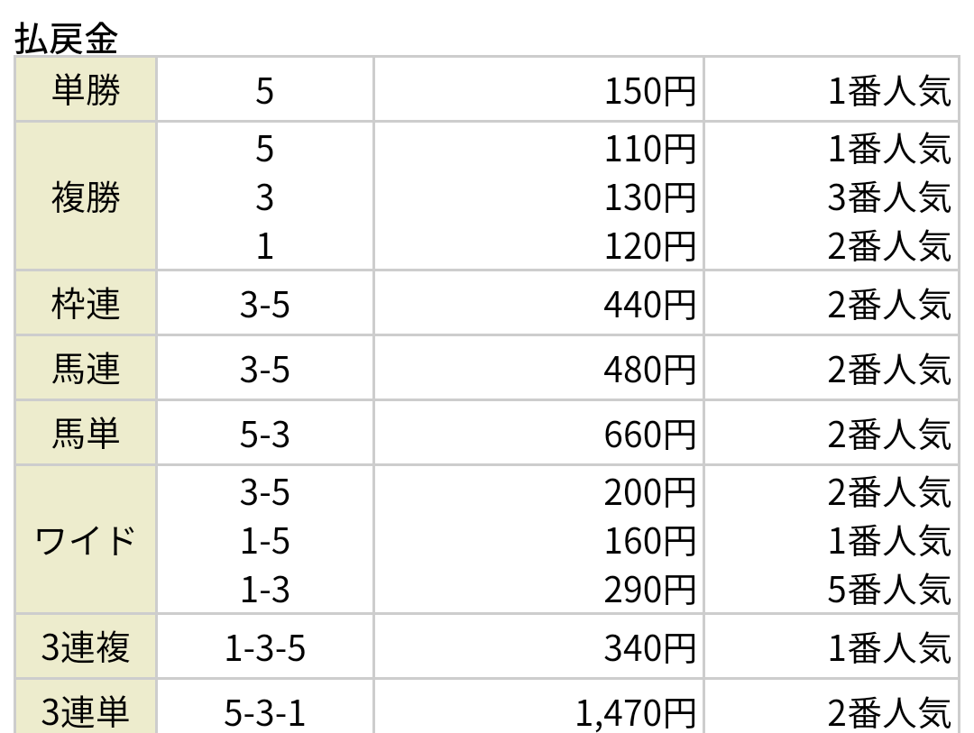The image size is (974, 733).
Task: Click the 440円 bracket quinella payout
Action: (x=649, y=305)
